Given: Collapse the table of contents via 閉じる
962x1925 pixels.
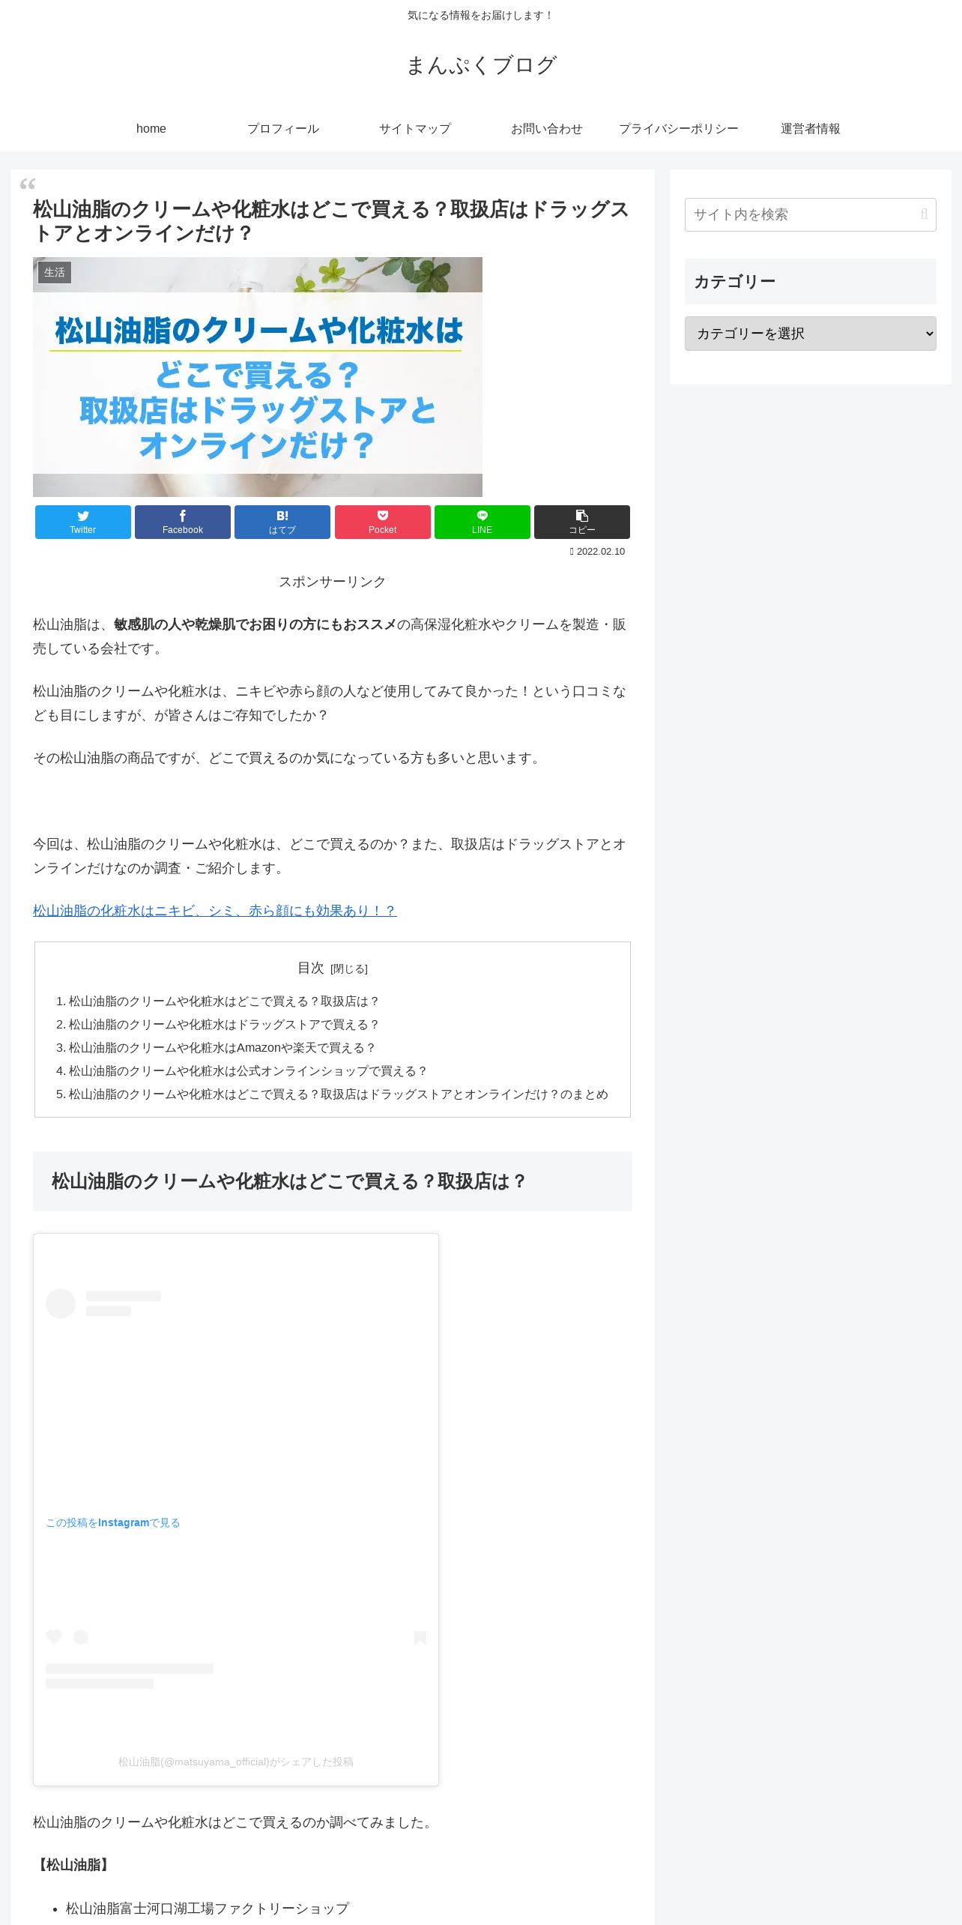Looking at the screenshot, I should pyautogui.click(x=349, y=969).
